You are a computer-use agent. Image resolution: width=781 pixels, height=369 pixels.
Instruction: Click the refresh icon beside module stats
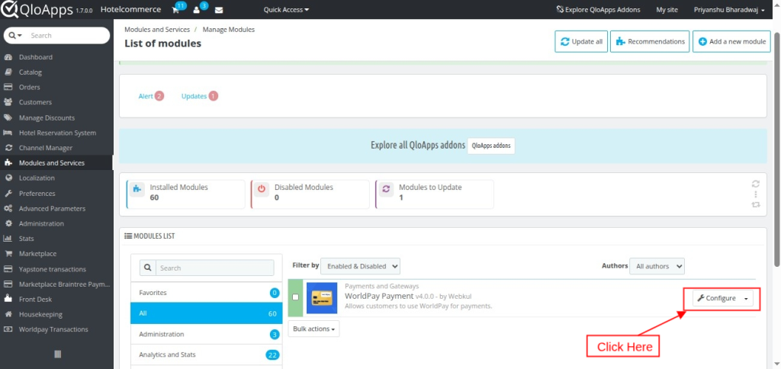pos(755,184)
